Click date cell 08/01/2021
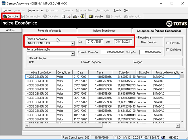Image resolution: width=188 pixels, height=140 pixels. 80,106
